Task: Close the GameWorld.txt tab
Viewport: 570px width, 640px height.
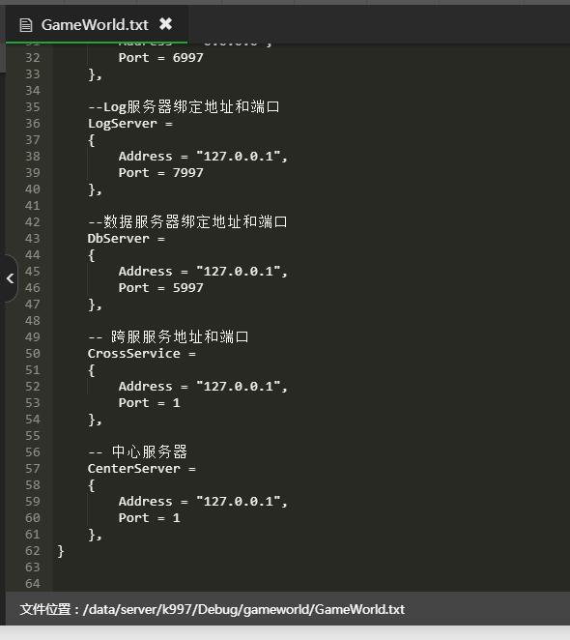Action: click(165, 24)
